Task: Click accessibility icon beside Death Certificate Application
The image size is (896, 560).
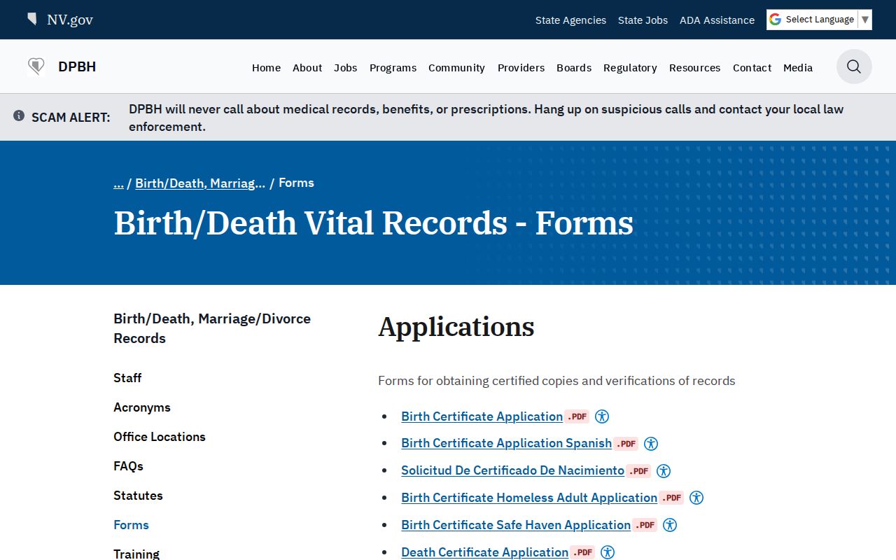Action: tap(608, 552)
